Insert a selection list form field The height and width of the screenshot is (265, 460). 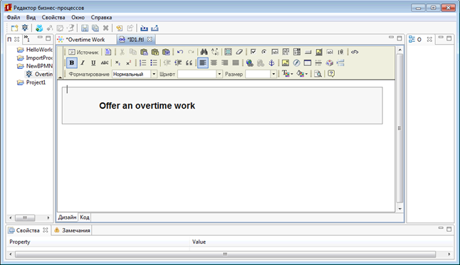[297, 52]
